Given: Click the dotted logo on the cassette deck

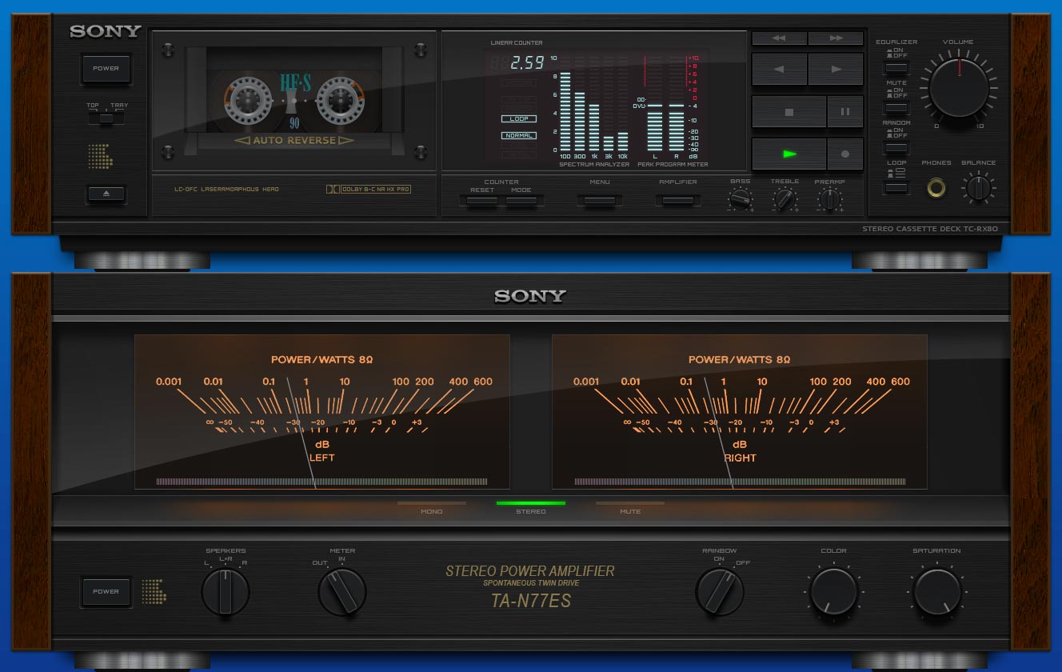Looking at the screenshot, I should 99,156.
